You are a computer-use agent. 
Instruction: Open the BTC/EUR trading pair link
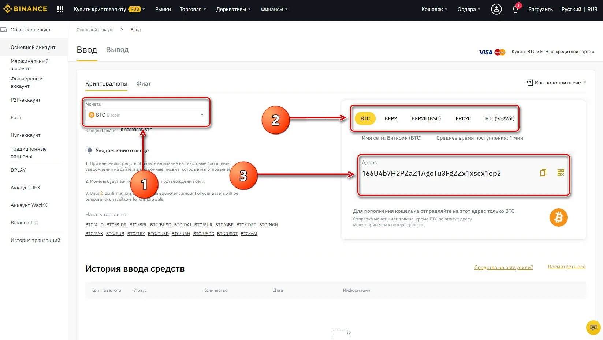pyautogui.click(x=203, y=225)
